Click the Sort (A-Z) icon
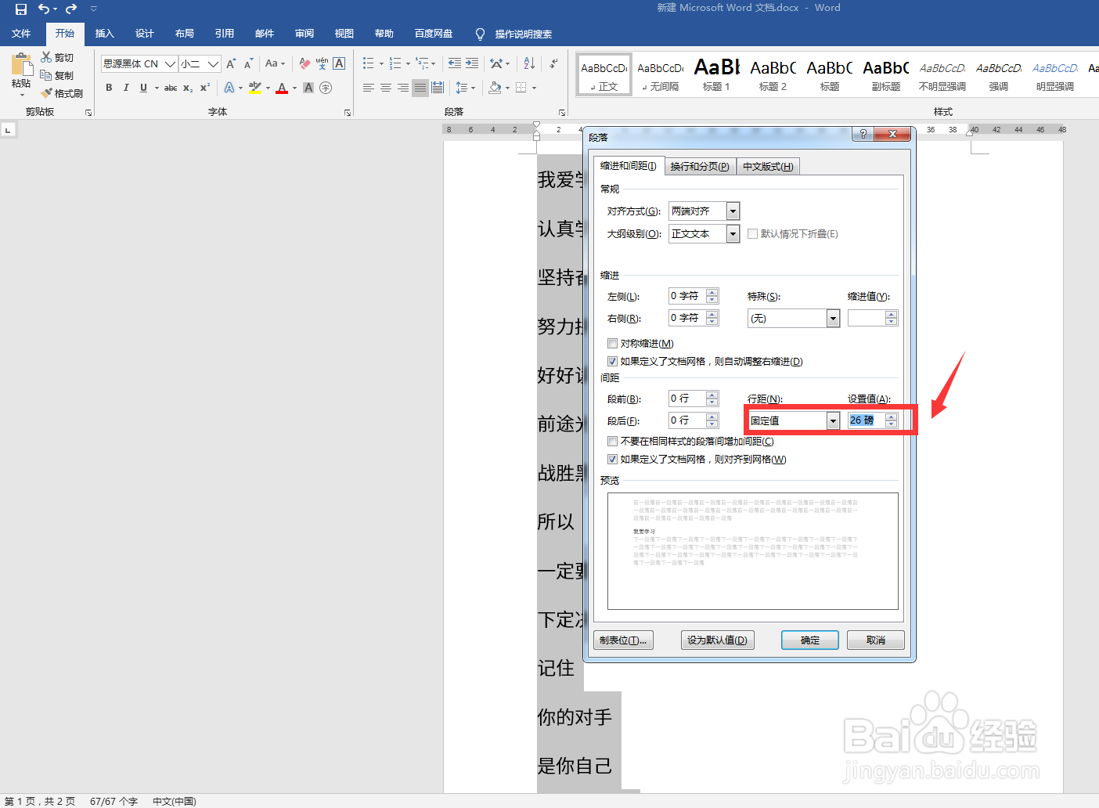The width and height of the screenshot is (1099, 808). (529, 63)
